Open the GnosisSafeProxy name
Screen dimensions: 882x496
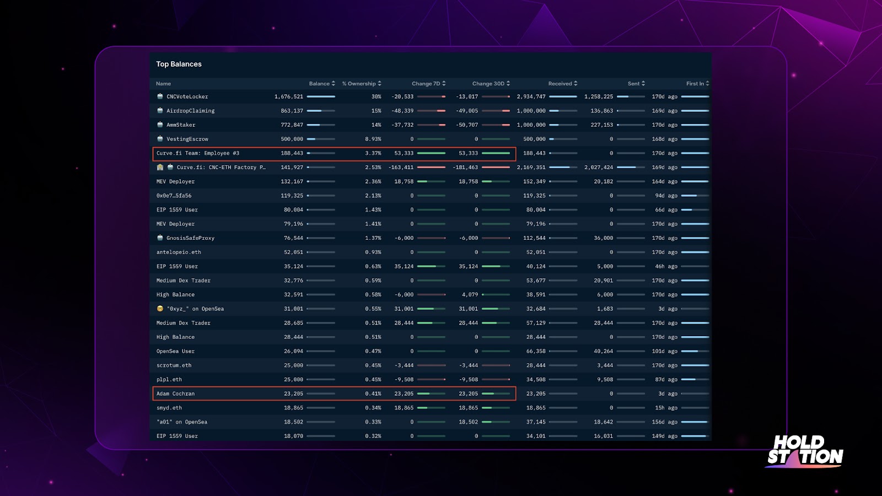[x=190, y=238]
